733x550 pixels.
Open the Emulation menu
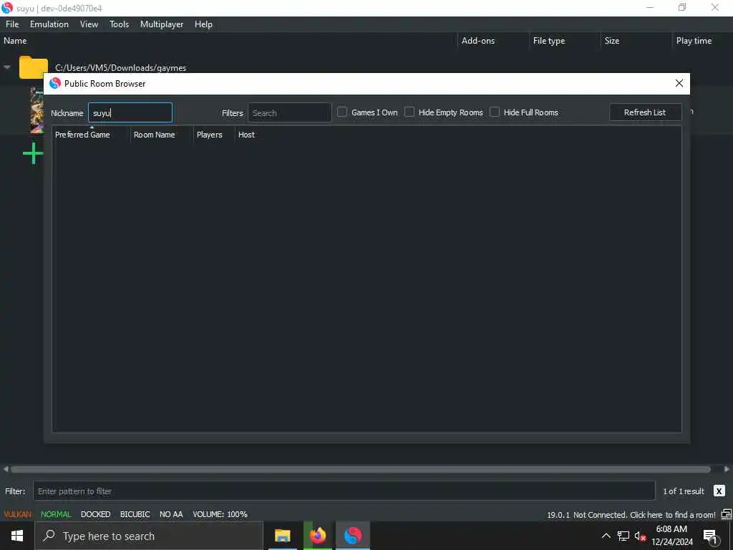pos(49,24)
